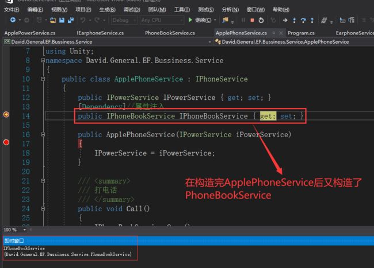374x268 pixels.
Task: Click the Show Next Statement arrow
Action: [x=285, y=20]
